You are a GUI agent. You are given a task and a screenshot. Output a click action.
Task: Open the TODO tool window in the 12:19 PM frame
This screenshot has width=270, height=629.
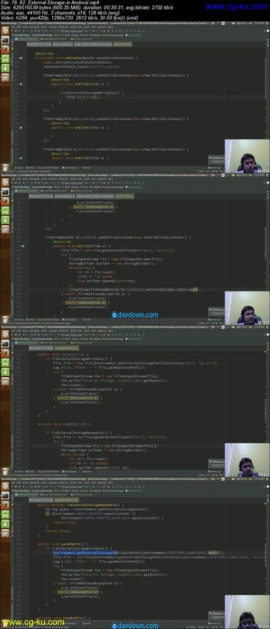point(32,623)
